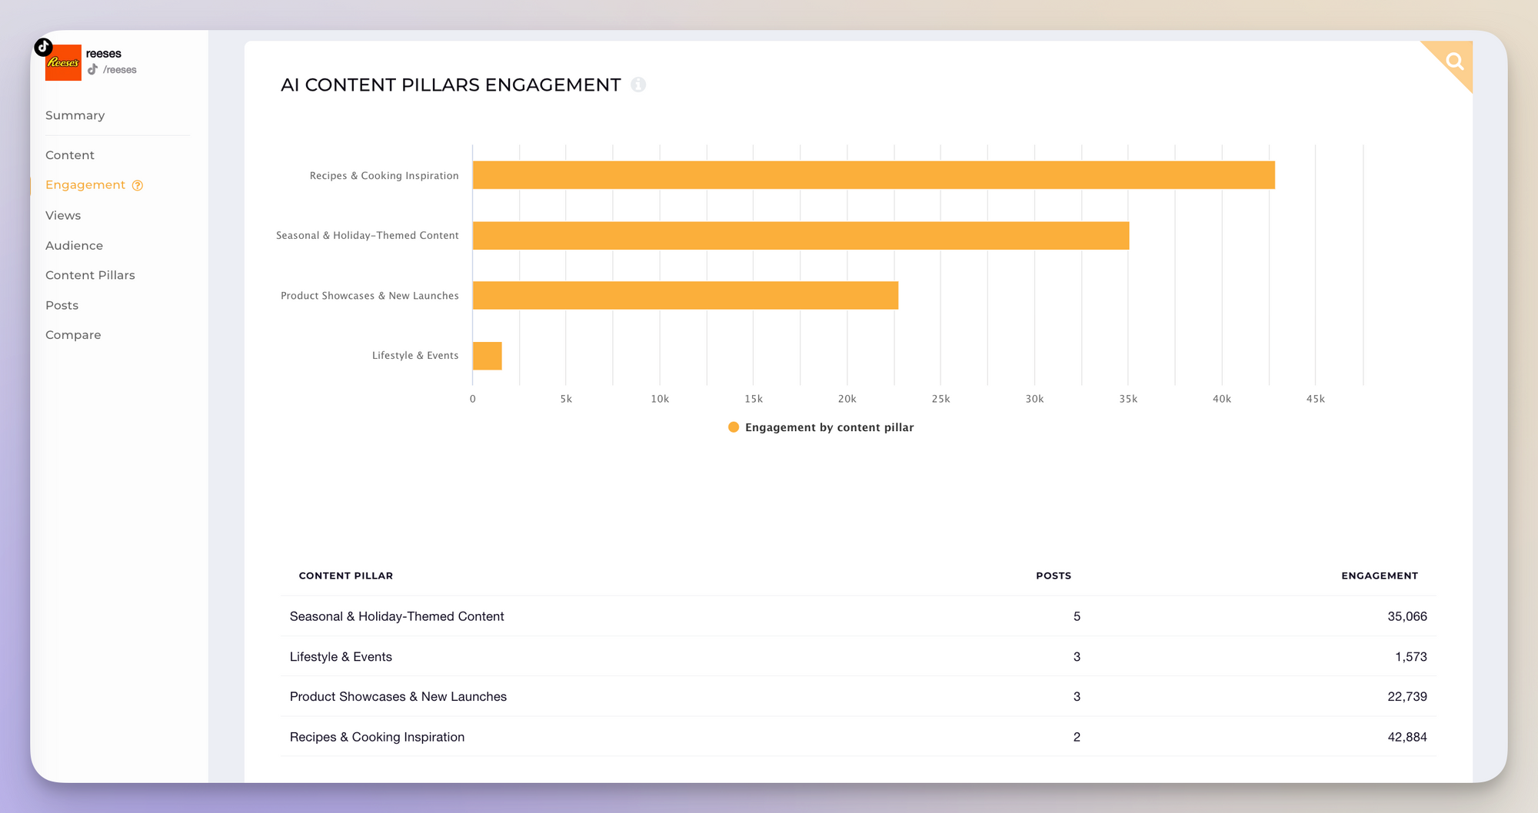1538x813 pixels.
Task: Click the Product Showcases & New Launches bar
Action: click(x=685, y=295)
